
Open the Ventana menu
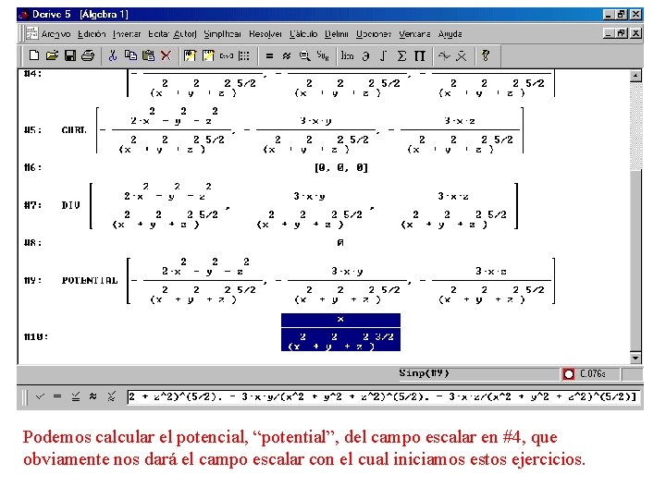click(x=414, y=34)
